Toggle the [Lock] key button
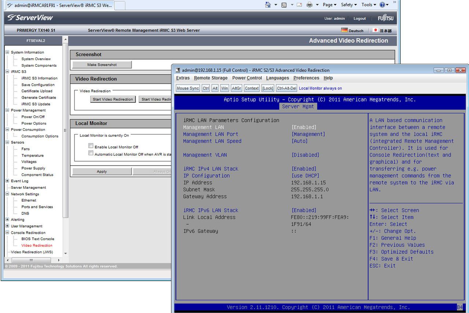469x313 pixels. click(268, 88)
